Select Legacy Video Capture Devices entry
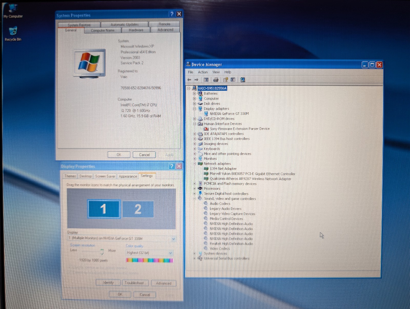Viewport: 410px width, 309px height. tap(232, 214)
